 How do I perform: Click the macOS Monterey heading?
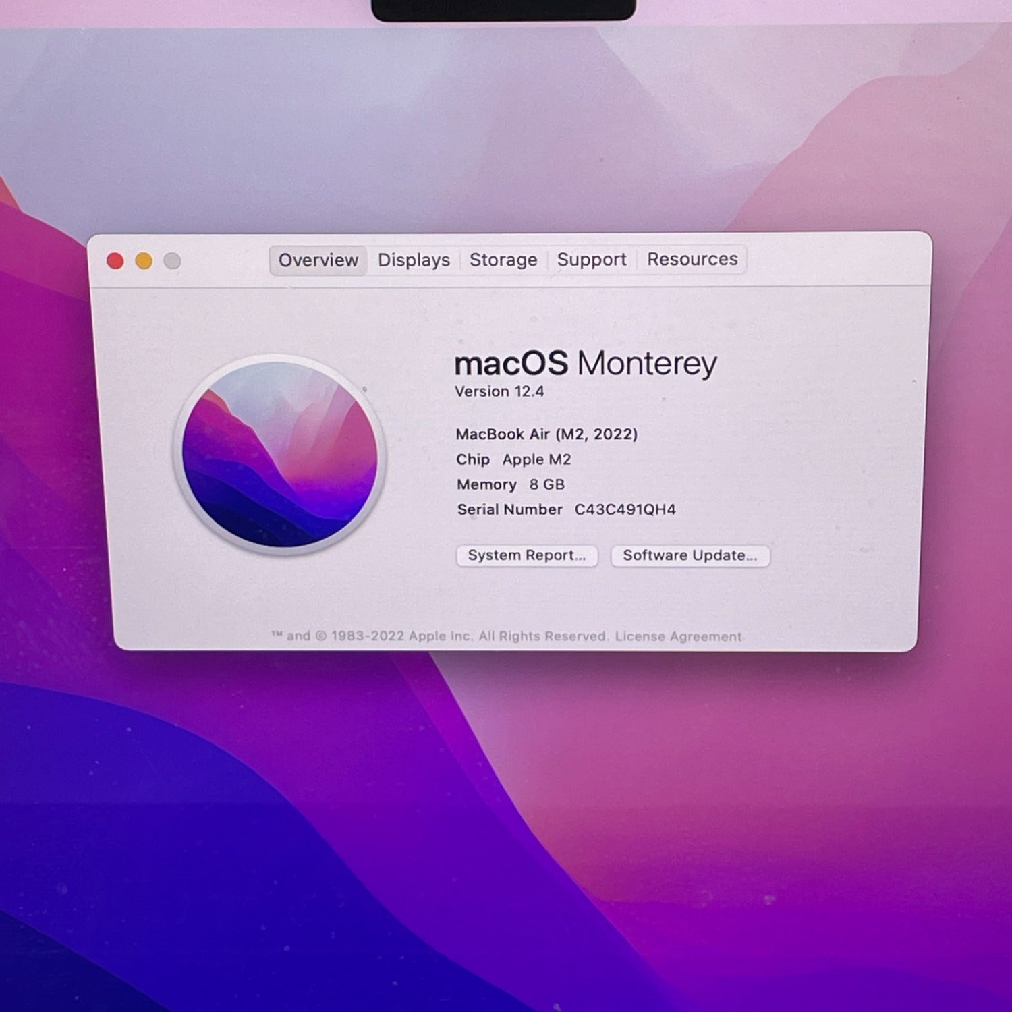point(585,364)
